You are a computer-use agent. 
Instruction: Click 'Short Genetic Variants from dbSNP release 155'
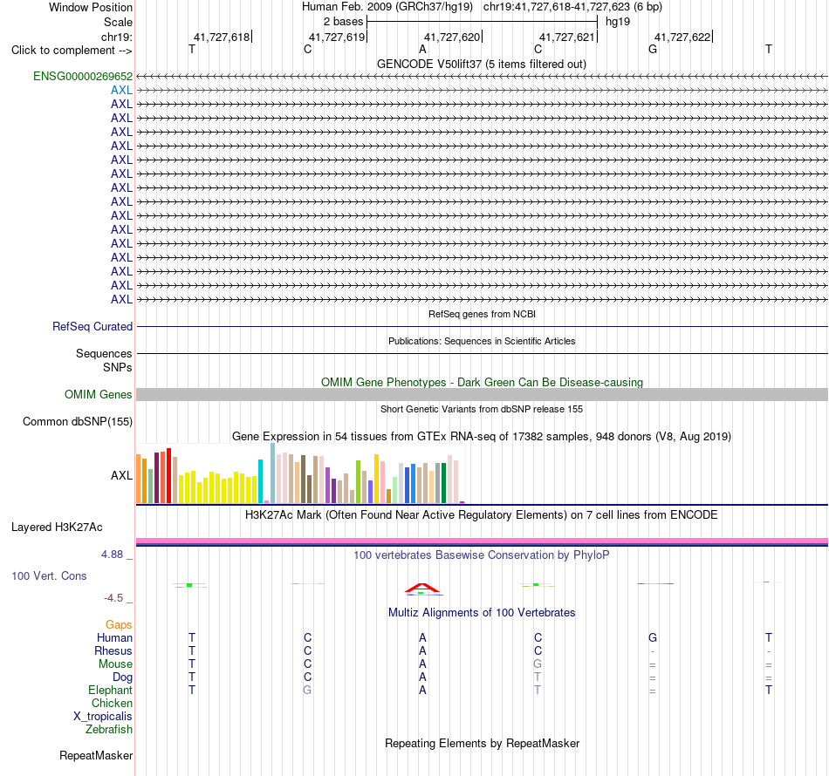pos(482,409)
